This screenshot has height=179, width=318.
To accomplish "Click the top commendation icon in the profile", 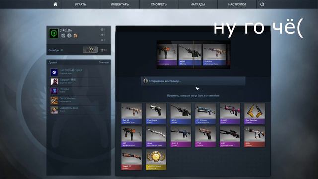I will click(102, 30).
